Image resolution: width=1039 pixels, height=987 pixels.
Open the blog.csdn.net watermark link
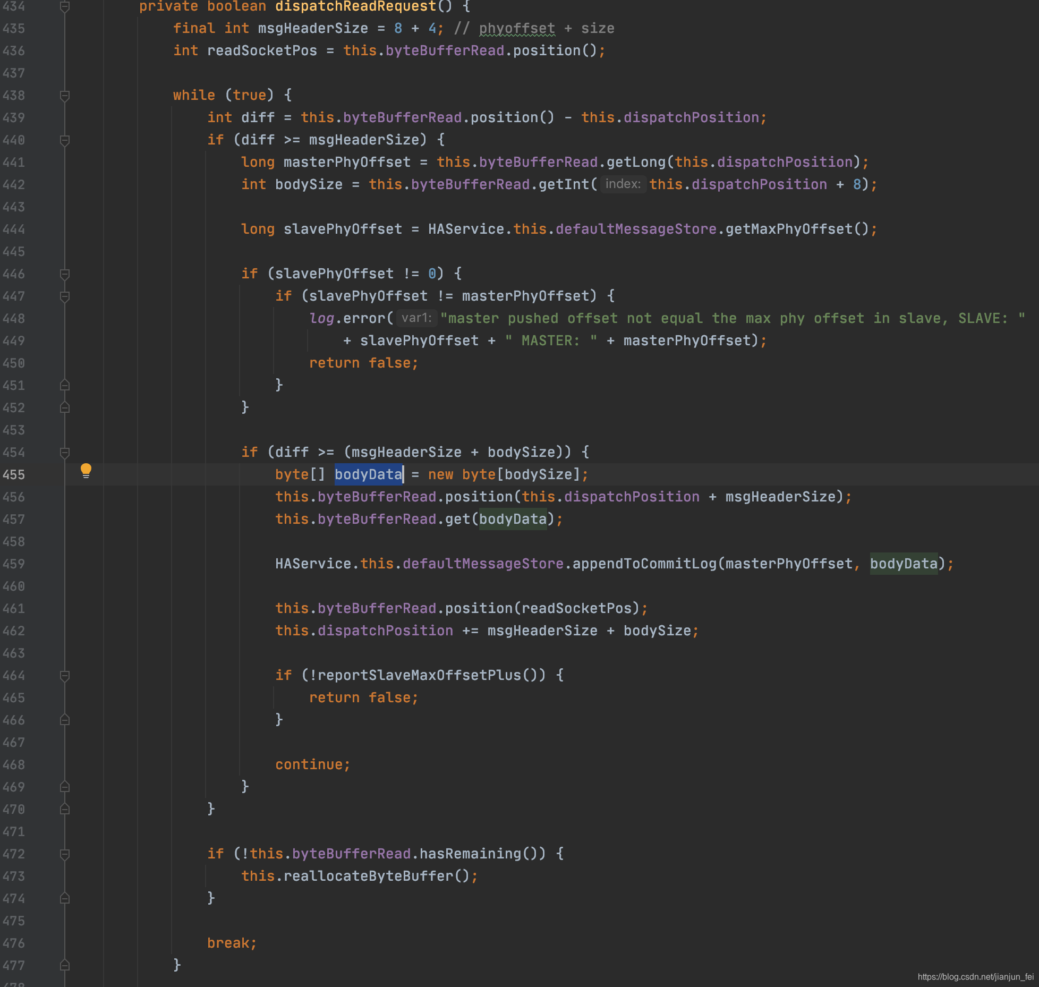975,976
